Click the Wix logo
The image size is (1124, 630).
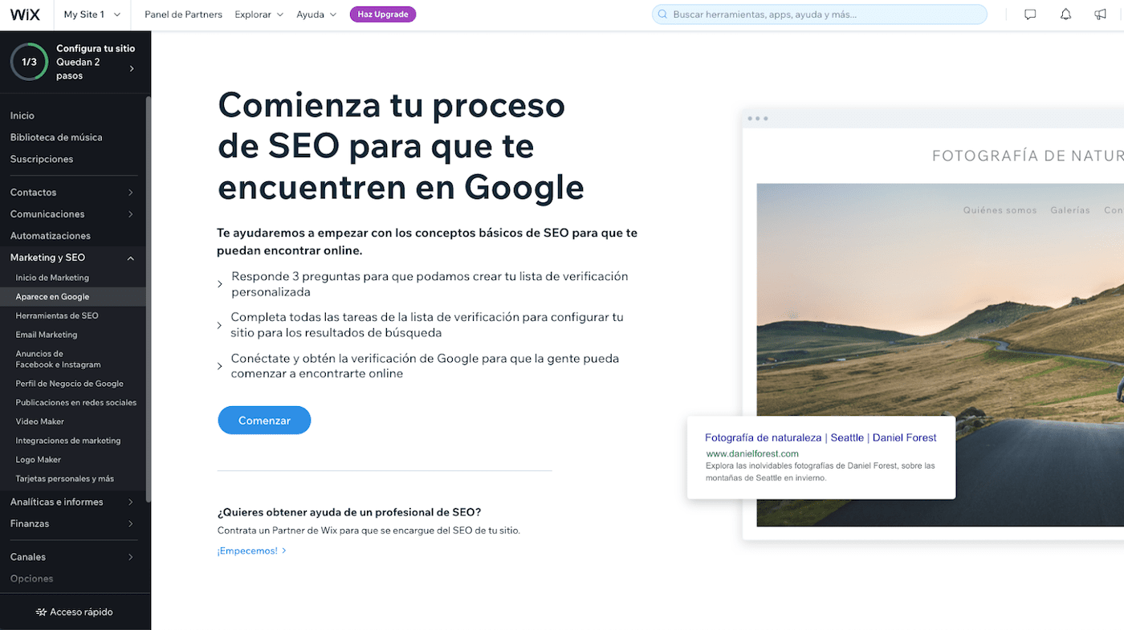point(25,14)
